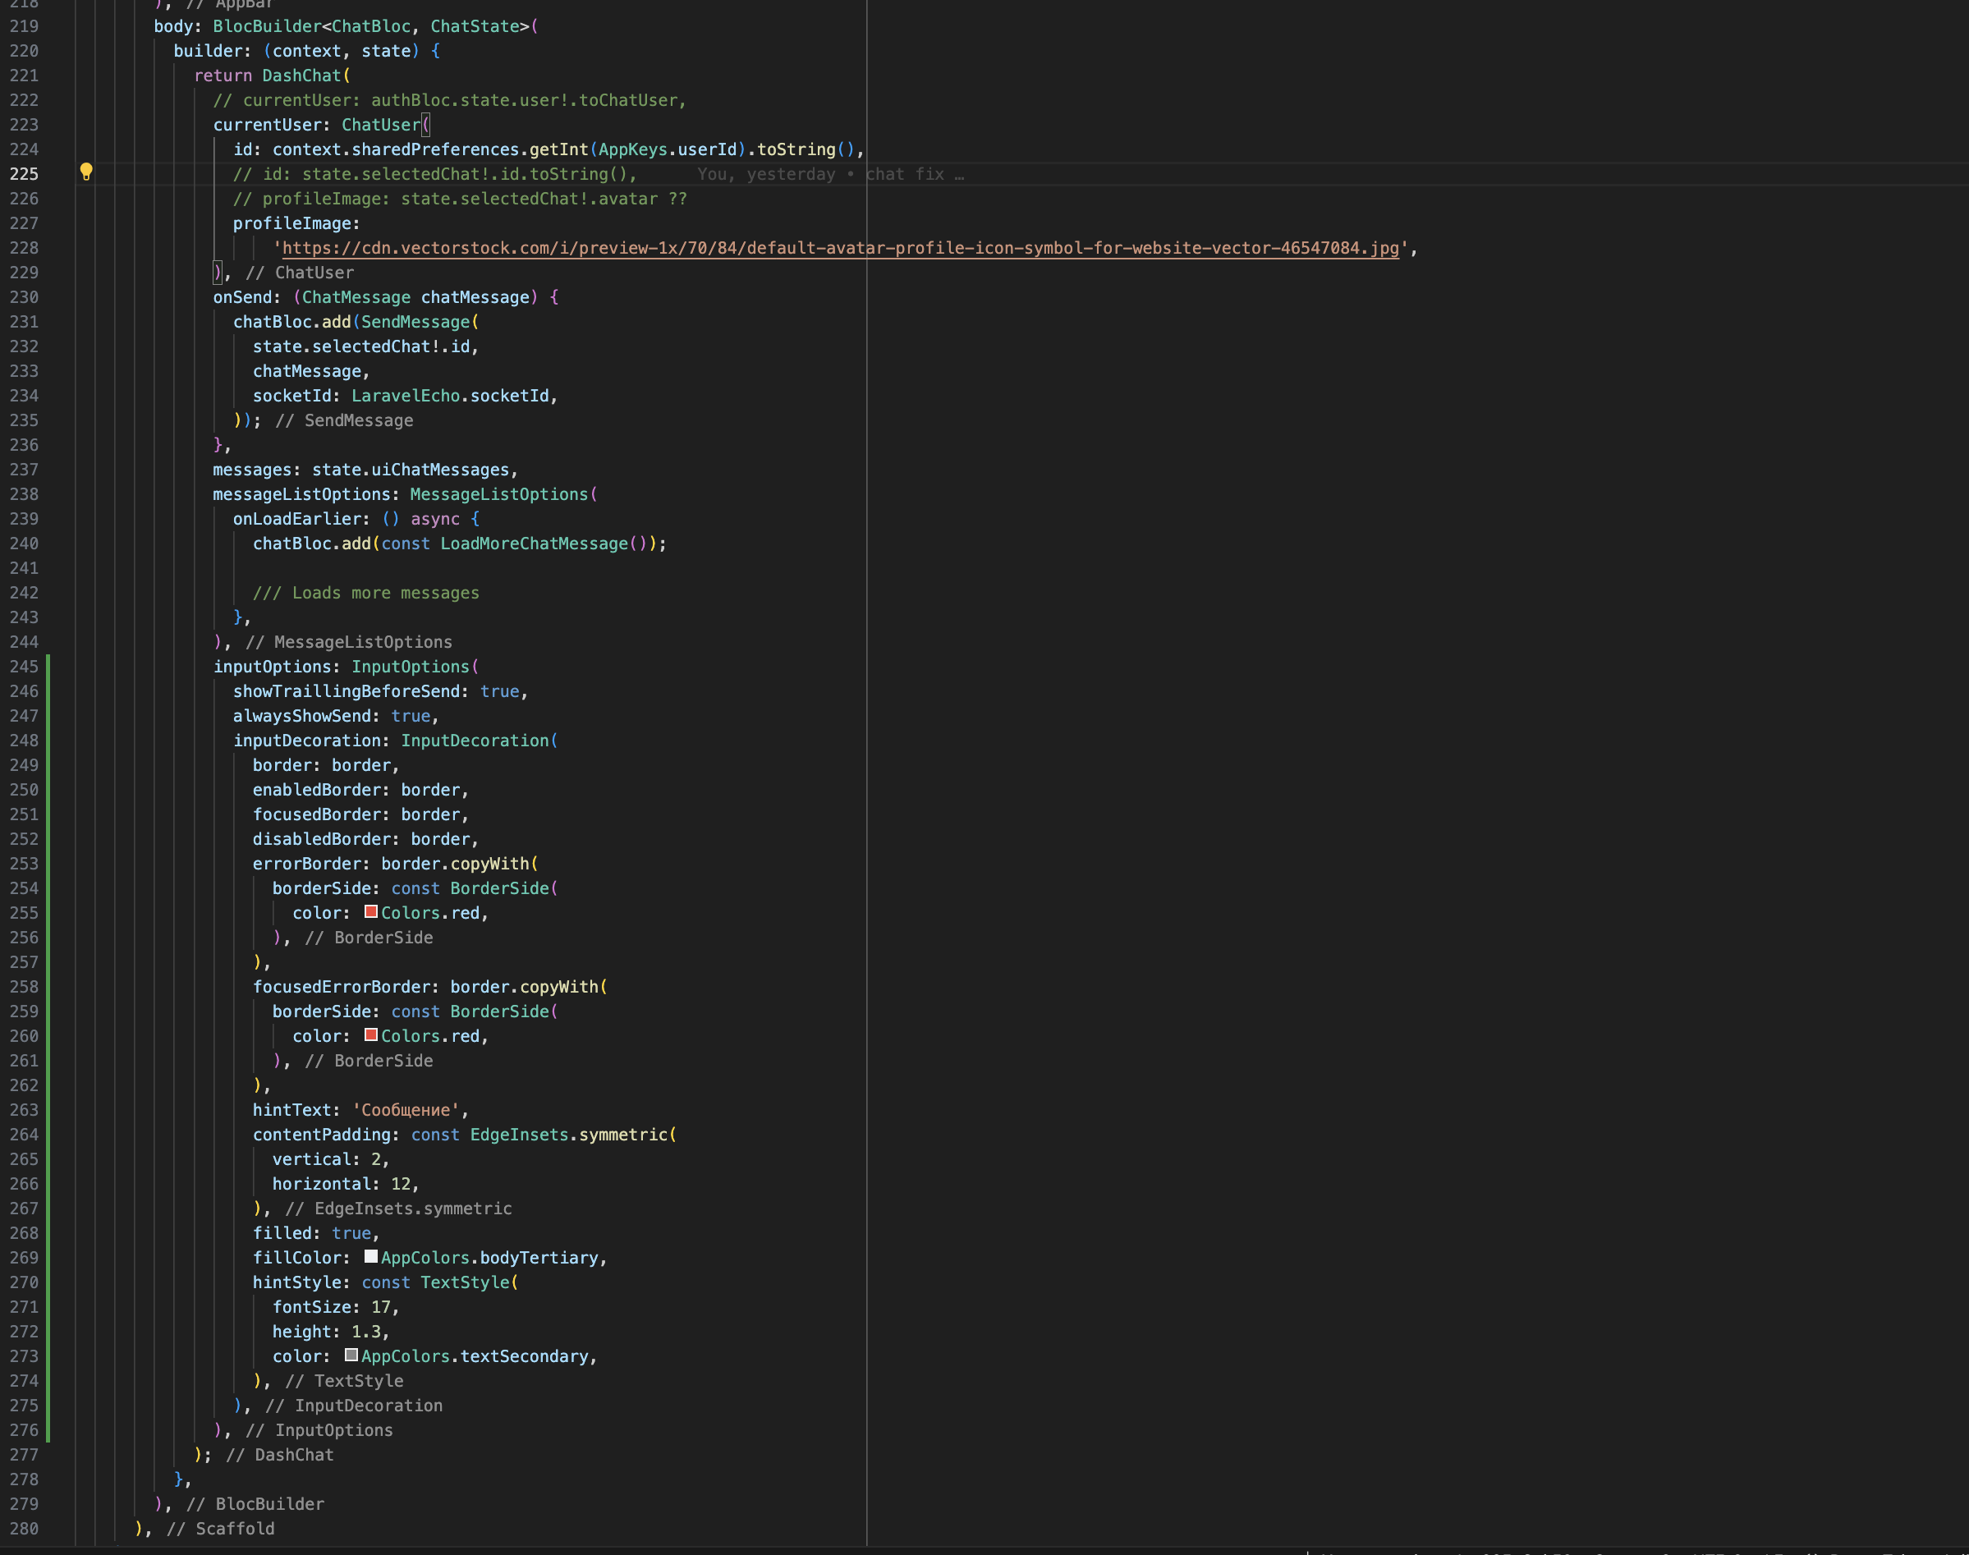Screen dimensions: 1969x1555
Task: Click LaravelEcho.socketId on line 234
Action: [x=451, y=395]
